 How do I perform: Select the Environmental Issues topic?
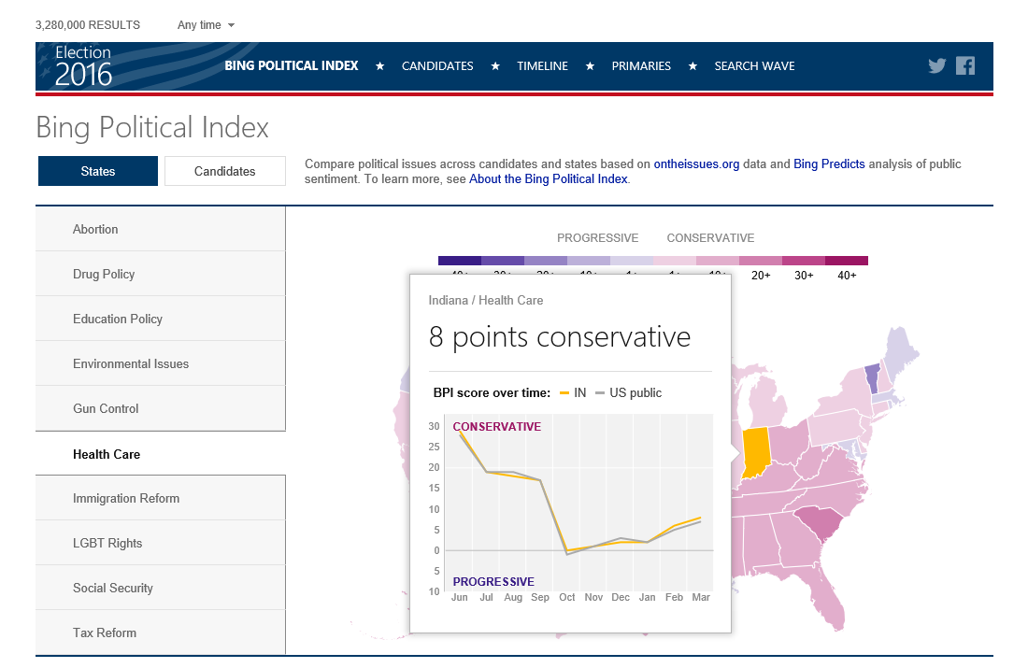(x=161, y=363)
